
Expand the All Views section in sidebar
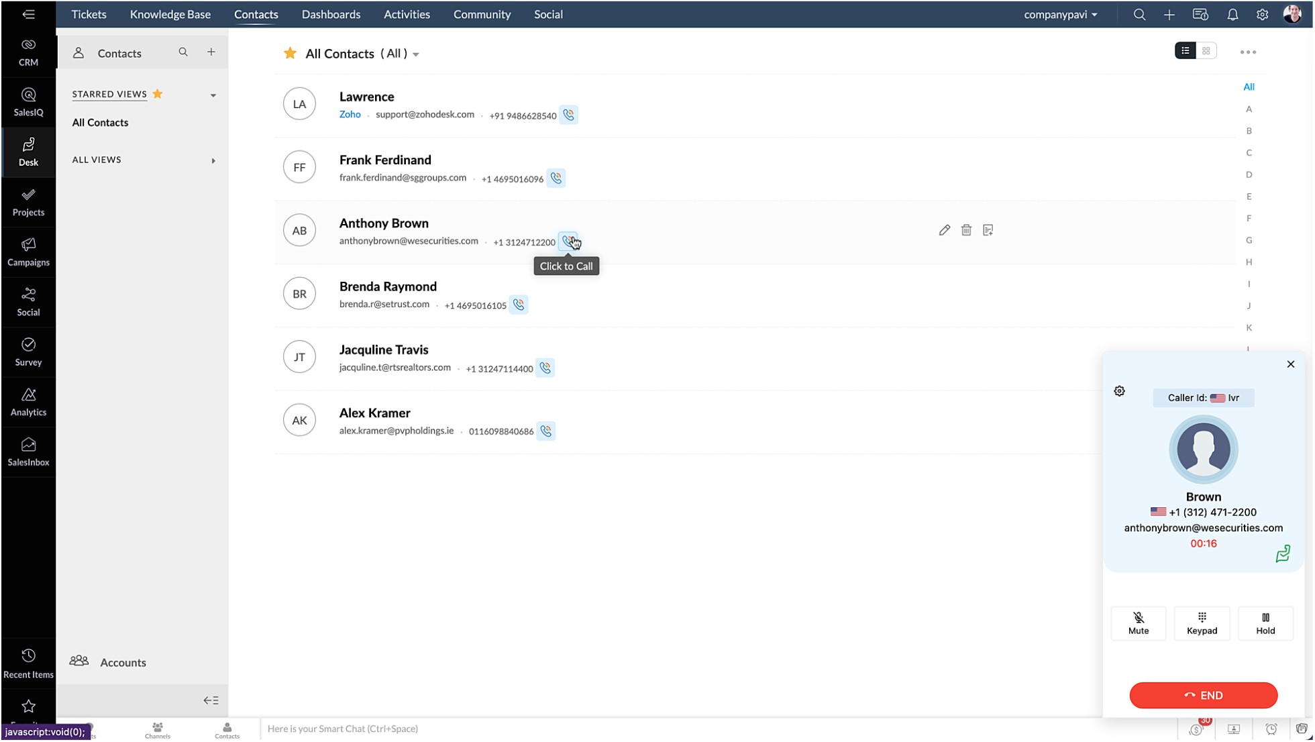point(212,160)
